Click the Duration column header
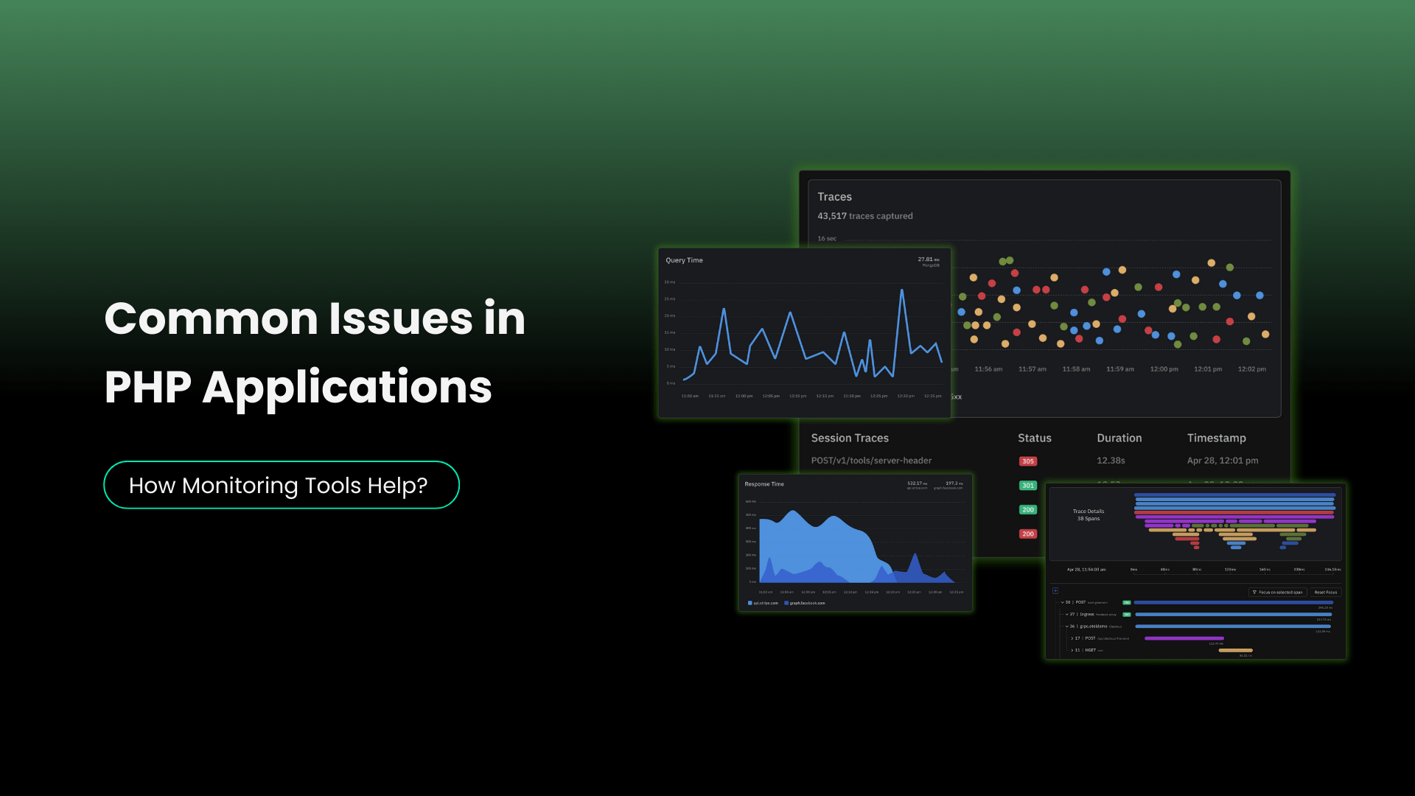The image size is (1415, 796). point(1119,438)
